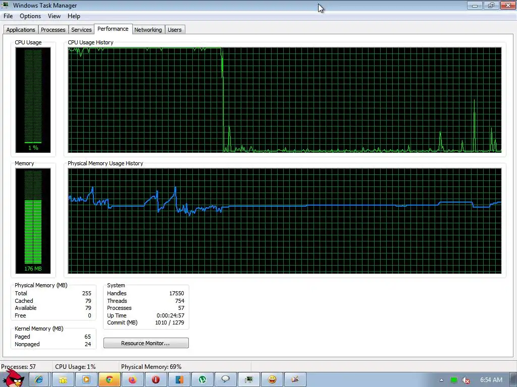
Task: Open Windows Media Player taskbar icon
Action: pos(86,380)
